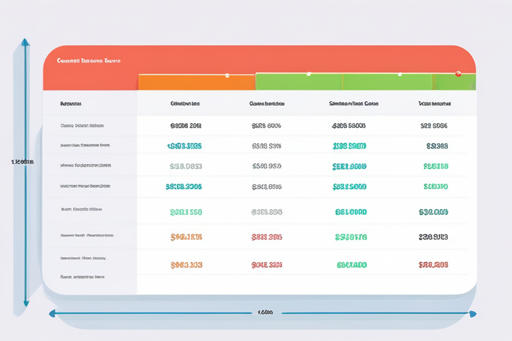
Task: Click the white dot on the first green bar
Action: tap(309, 74)
